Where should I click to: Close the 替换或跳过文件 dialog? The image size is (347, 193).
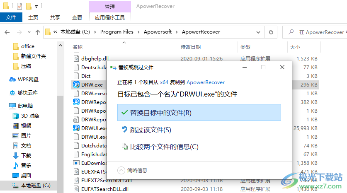pos(282,67)
